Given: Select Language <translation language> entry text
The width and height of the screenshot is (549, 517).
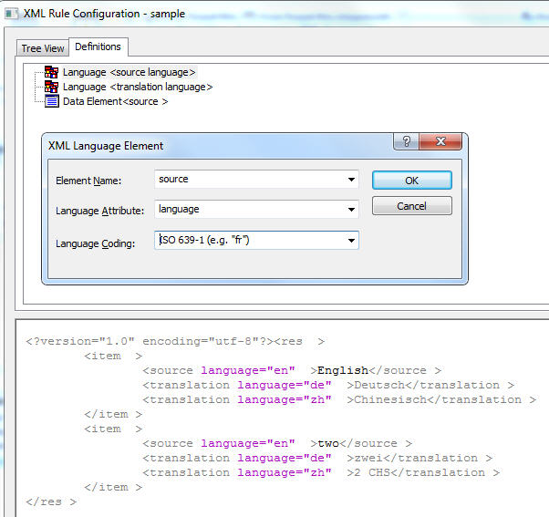Looking at the screenshot, I should [138, 87].
